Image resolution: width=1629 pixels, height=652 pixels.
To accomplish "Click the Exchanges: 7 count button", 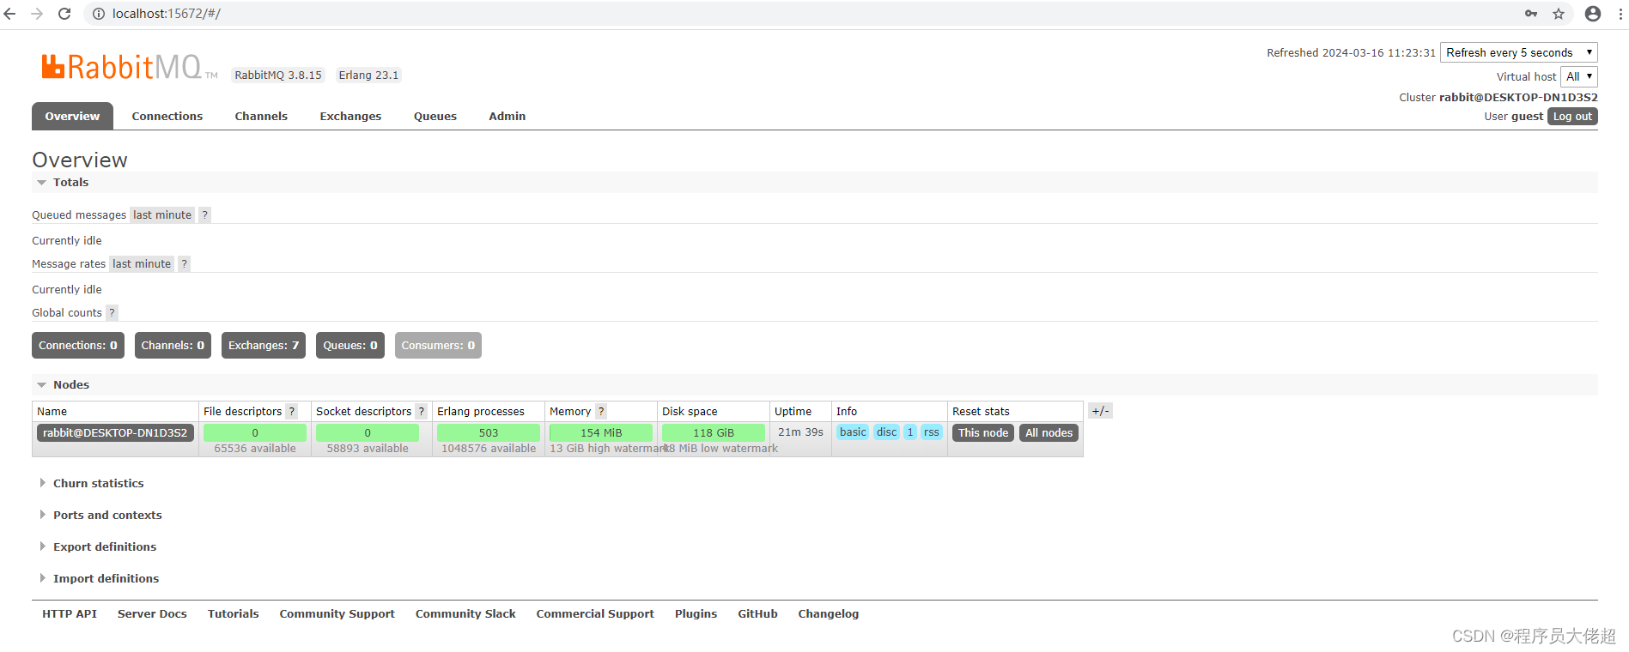I will pyautogui.click(x=264, y=346).
